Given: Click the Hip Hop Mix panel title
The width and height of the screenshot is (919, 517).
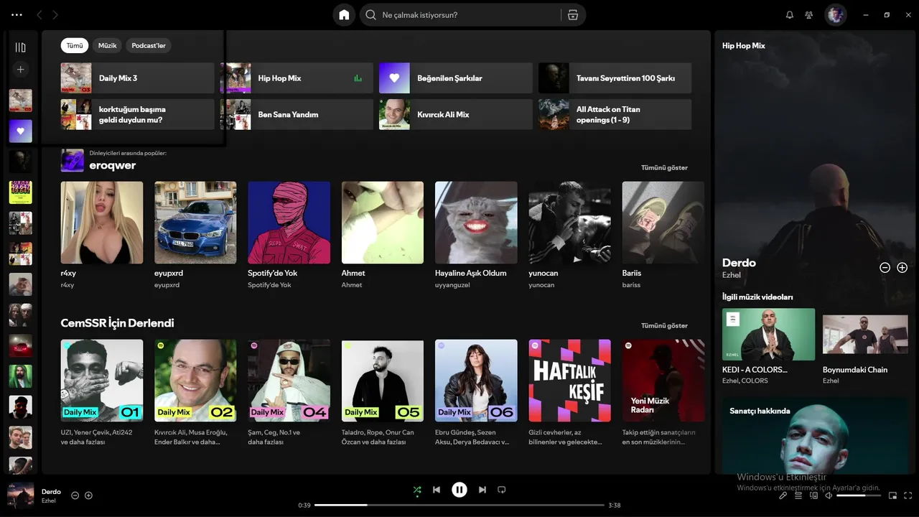Looking at the screenshot, I should pos(744,46).
